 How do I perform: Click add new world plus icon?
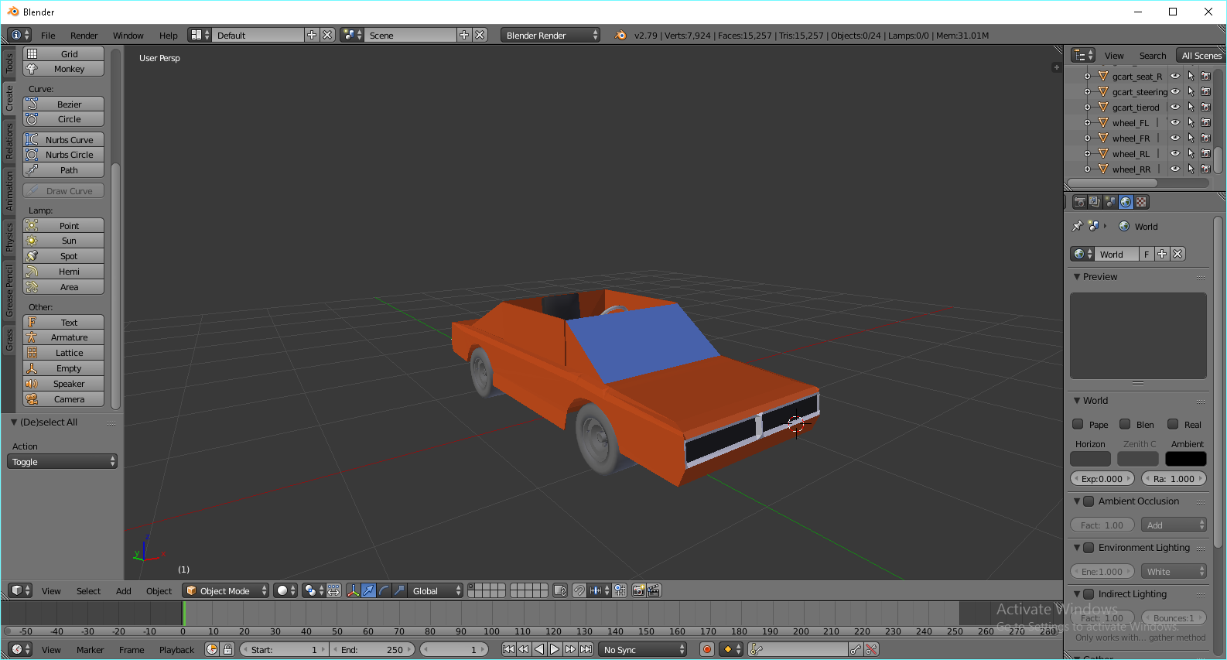(1162, 254)
